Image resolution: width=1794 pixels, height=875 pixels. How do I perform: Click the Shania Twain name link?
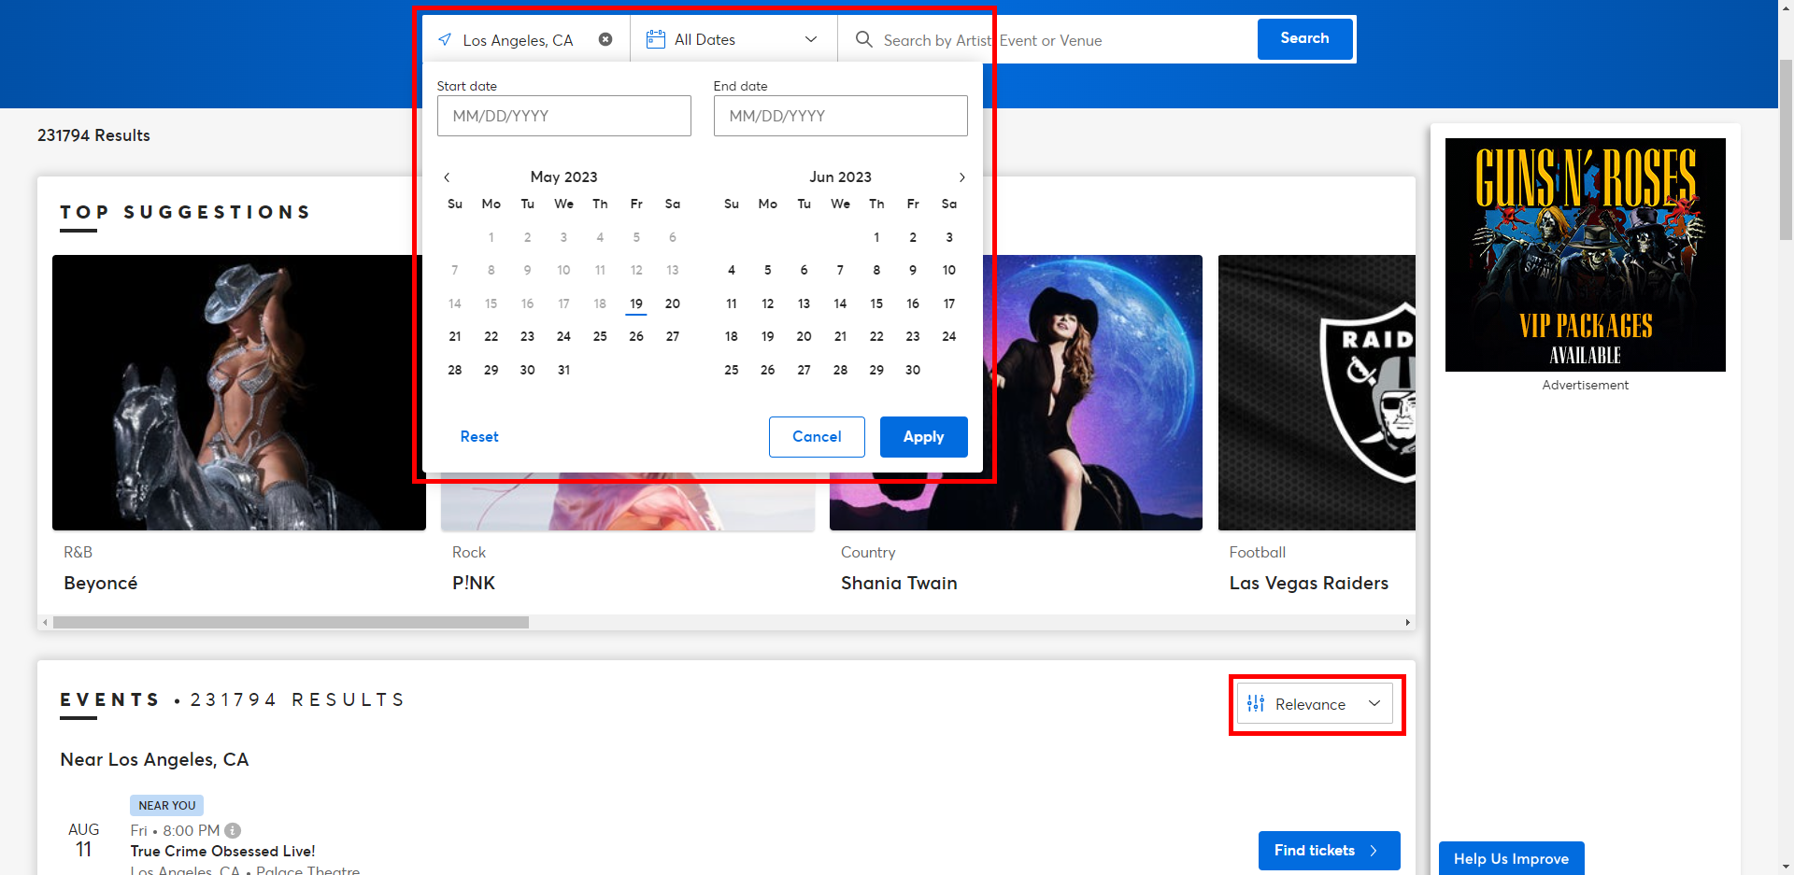[x=899, y=583]
